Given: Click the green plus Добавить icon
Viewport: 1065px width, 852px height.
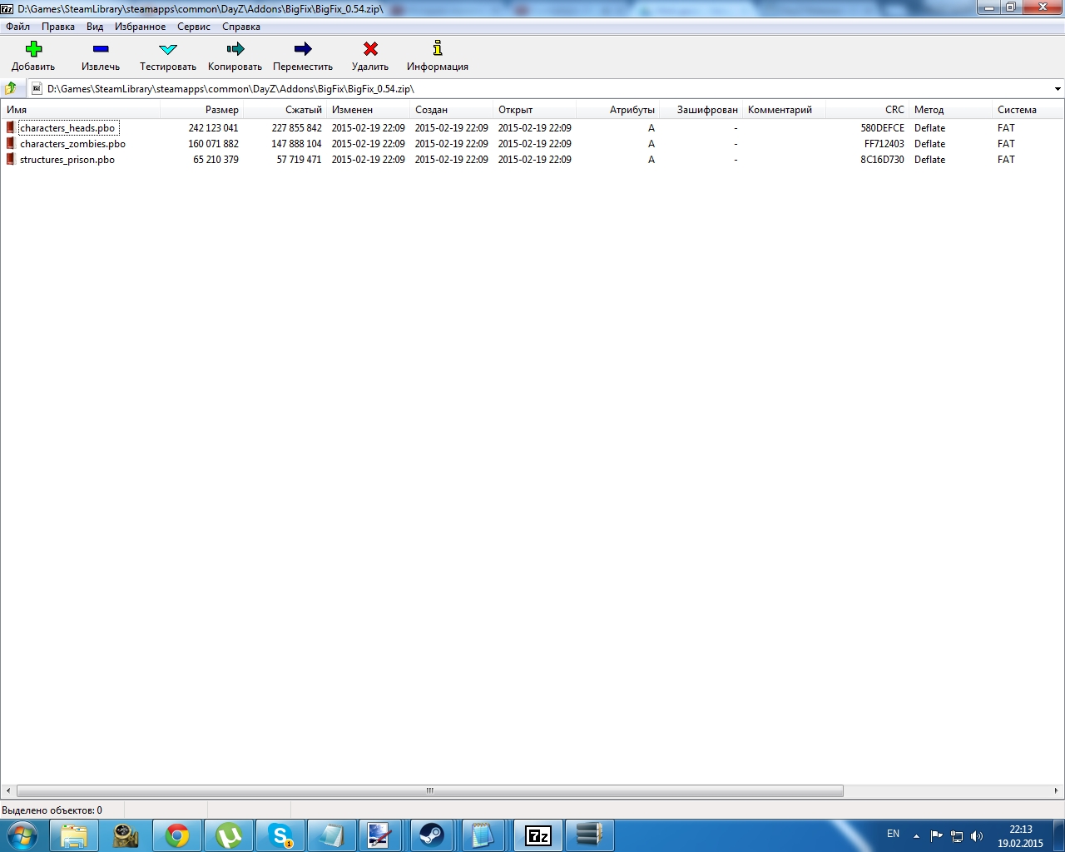Looking at the screenshot, I should [x=33, y=49].
